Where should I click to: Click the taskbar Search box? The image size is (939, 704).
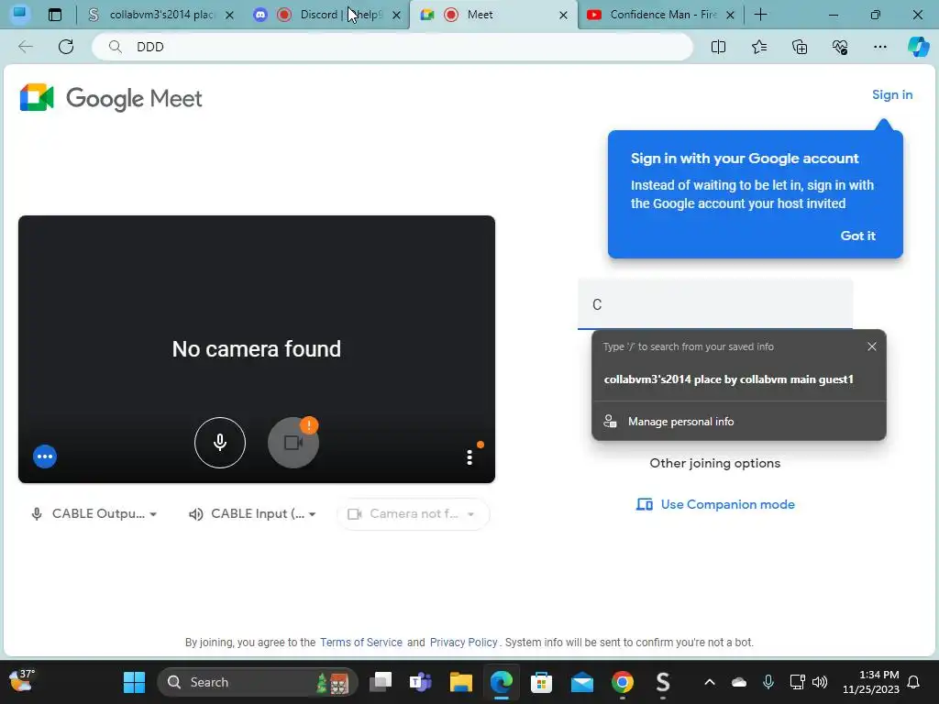coord(258,682)
